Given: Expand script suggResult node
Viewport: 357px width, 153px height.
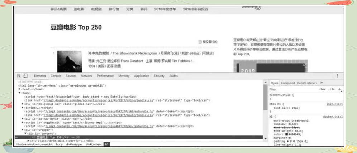Looking at the screenshot, I should 22,122.
